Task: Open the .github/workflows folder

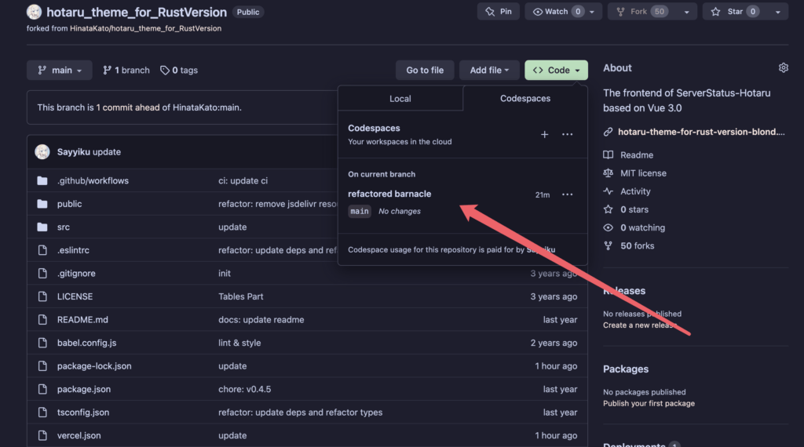Action: pyautogui.click(x=93, y=180)
